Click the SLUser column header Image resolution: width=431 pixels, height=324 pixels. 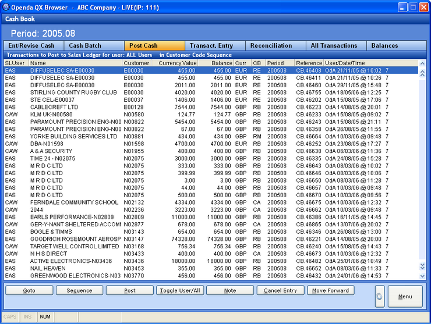coord(16,63)
